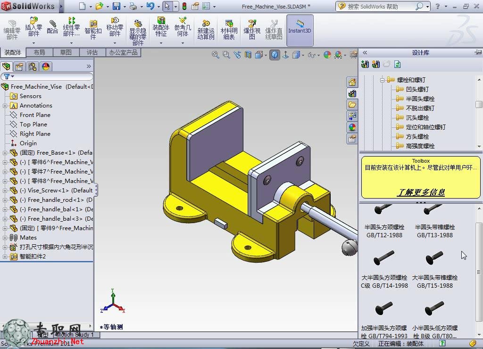Open the Help question mark dropdown

[x=446, y=7]
